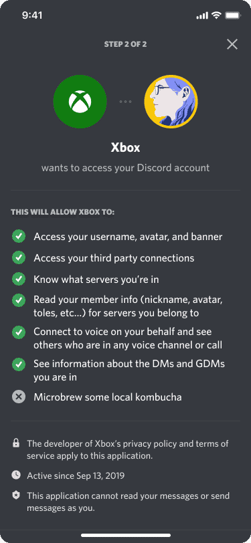The height and width of the screenshot is (543, 251).
Task: Open the privacy policy and terms text
Action: pos(128,449)
